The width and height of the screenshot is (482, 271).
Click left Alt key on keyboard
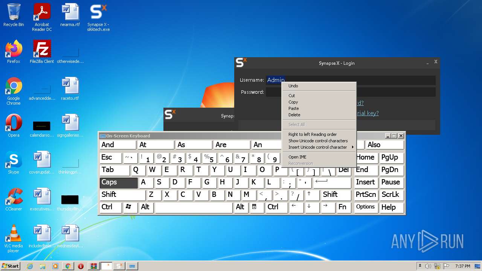point(146,207)
